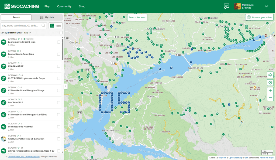
Task: Expand the user account dropdown chevron
Action: [267, 6]
